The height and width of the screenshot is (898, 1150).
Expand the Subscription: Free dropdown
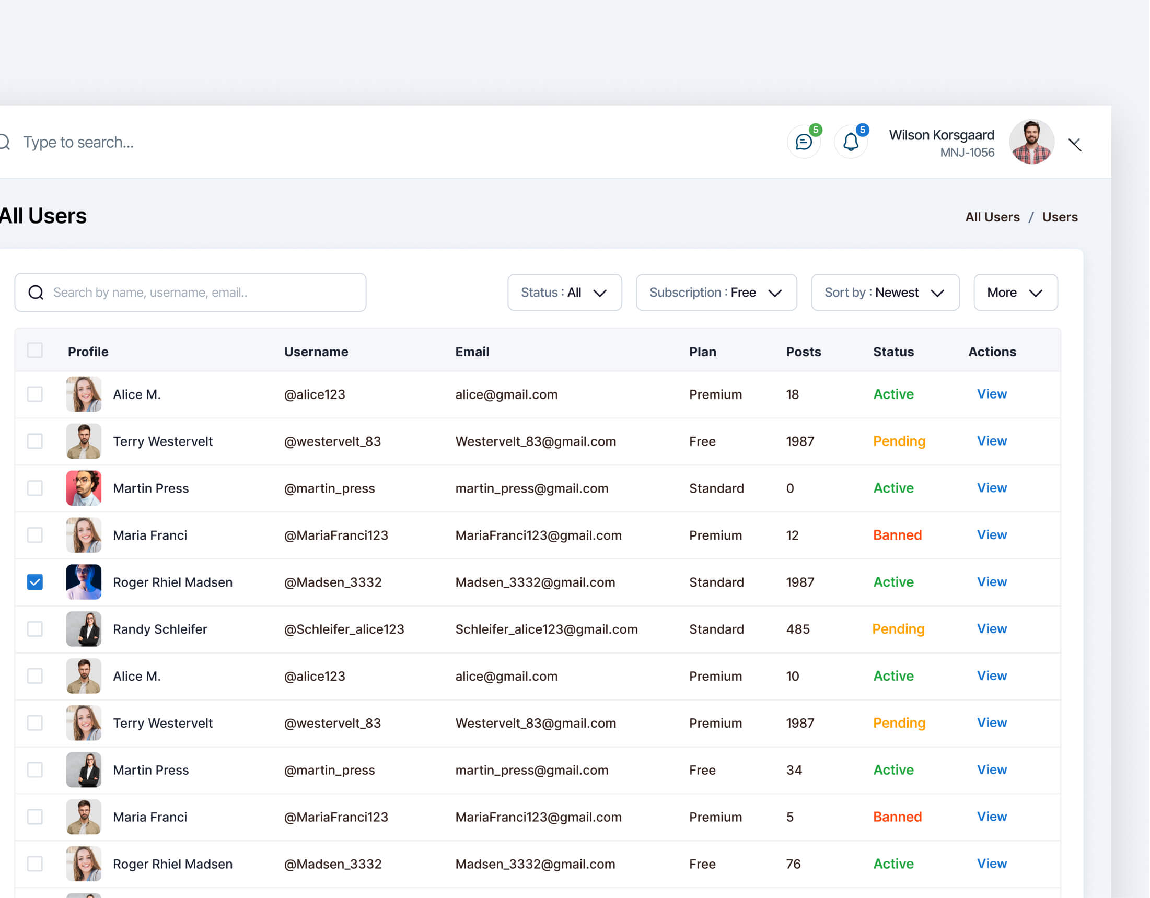(716, 293)
